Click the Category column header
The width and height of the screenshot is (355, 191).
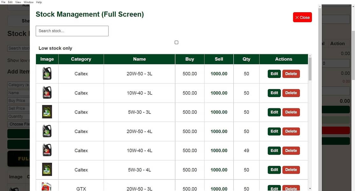tap(81, 59)
